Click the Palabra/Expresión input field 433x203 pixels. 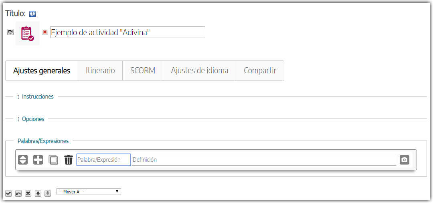[103, 160]
